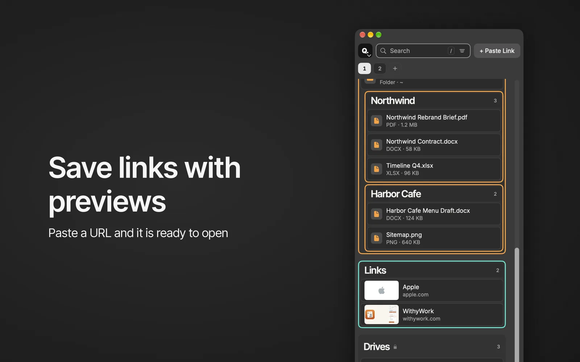Click the vertical scrollbar thumb
Screen dimensions: 580x362
point(517,305)
